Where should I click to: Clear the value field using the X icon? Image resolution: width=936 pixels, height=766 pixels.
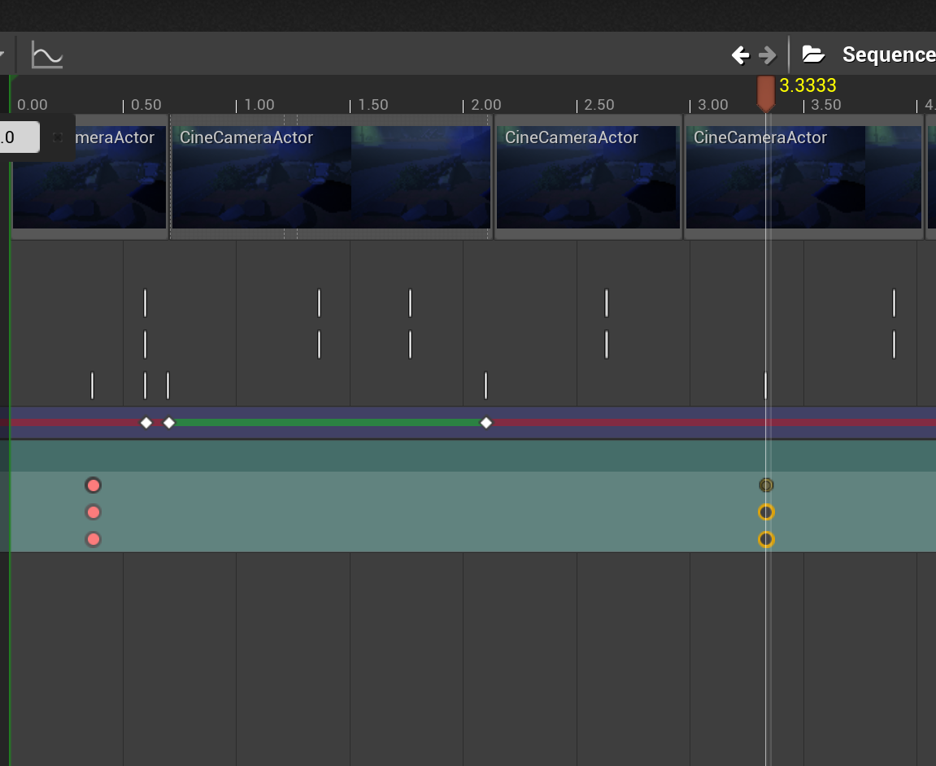pos(57,137)
